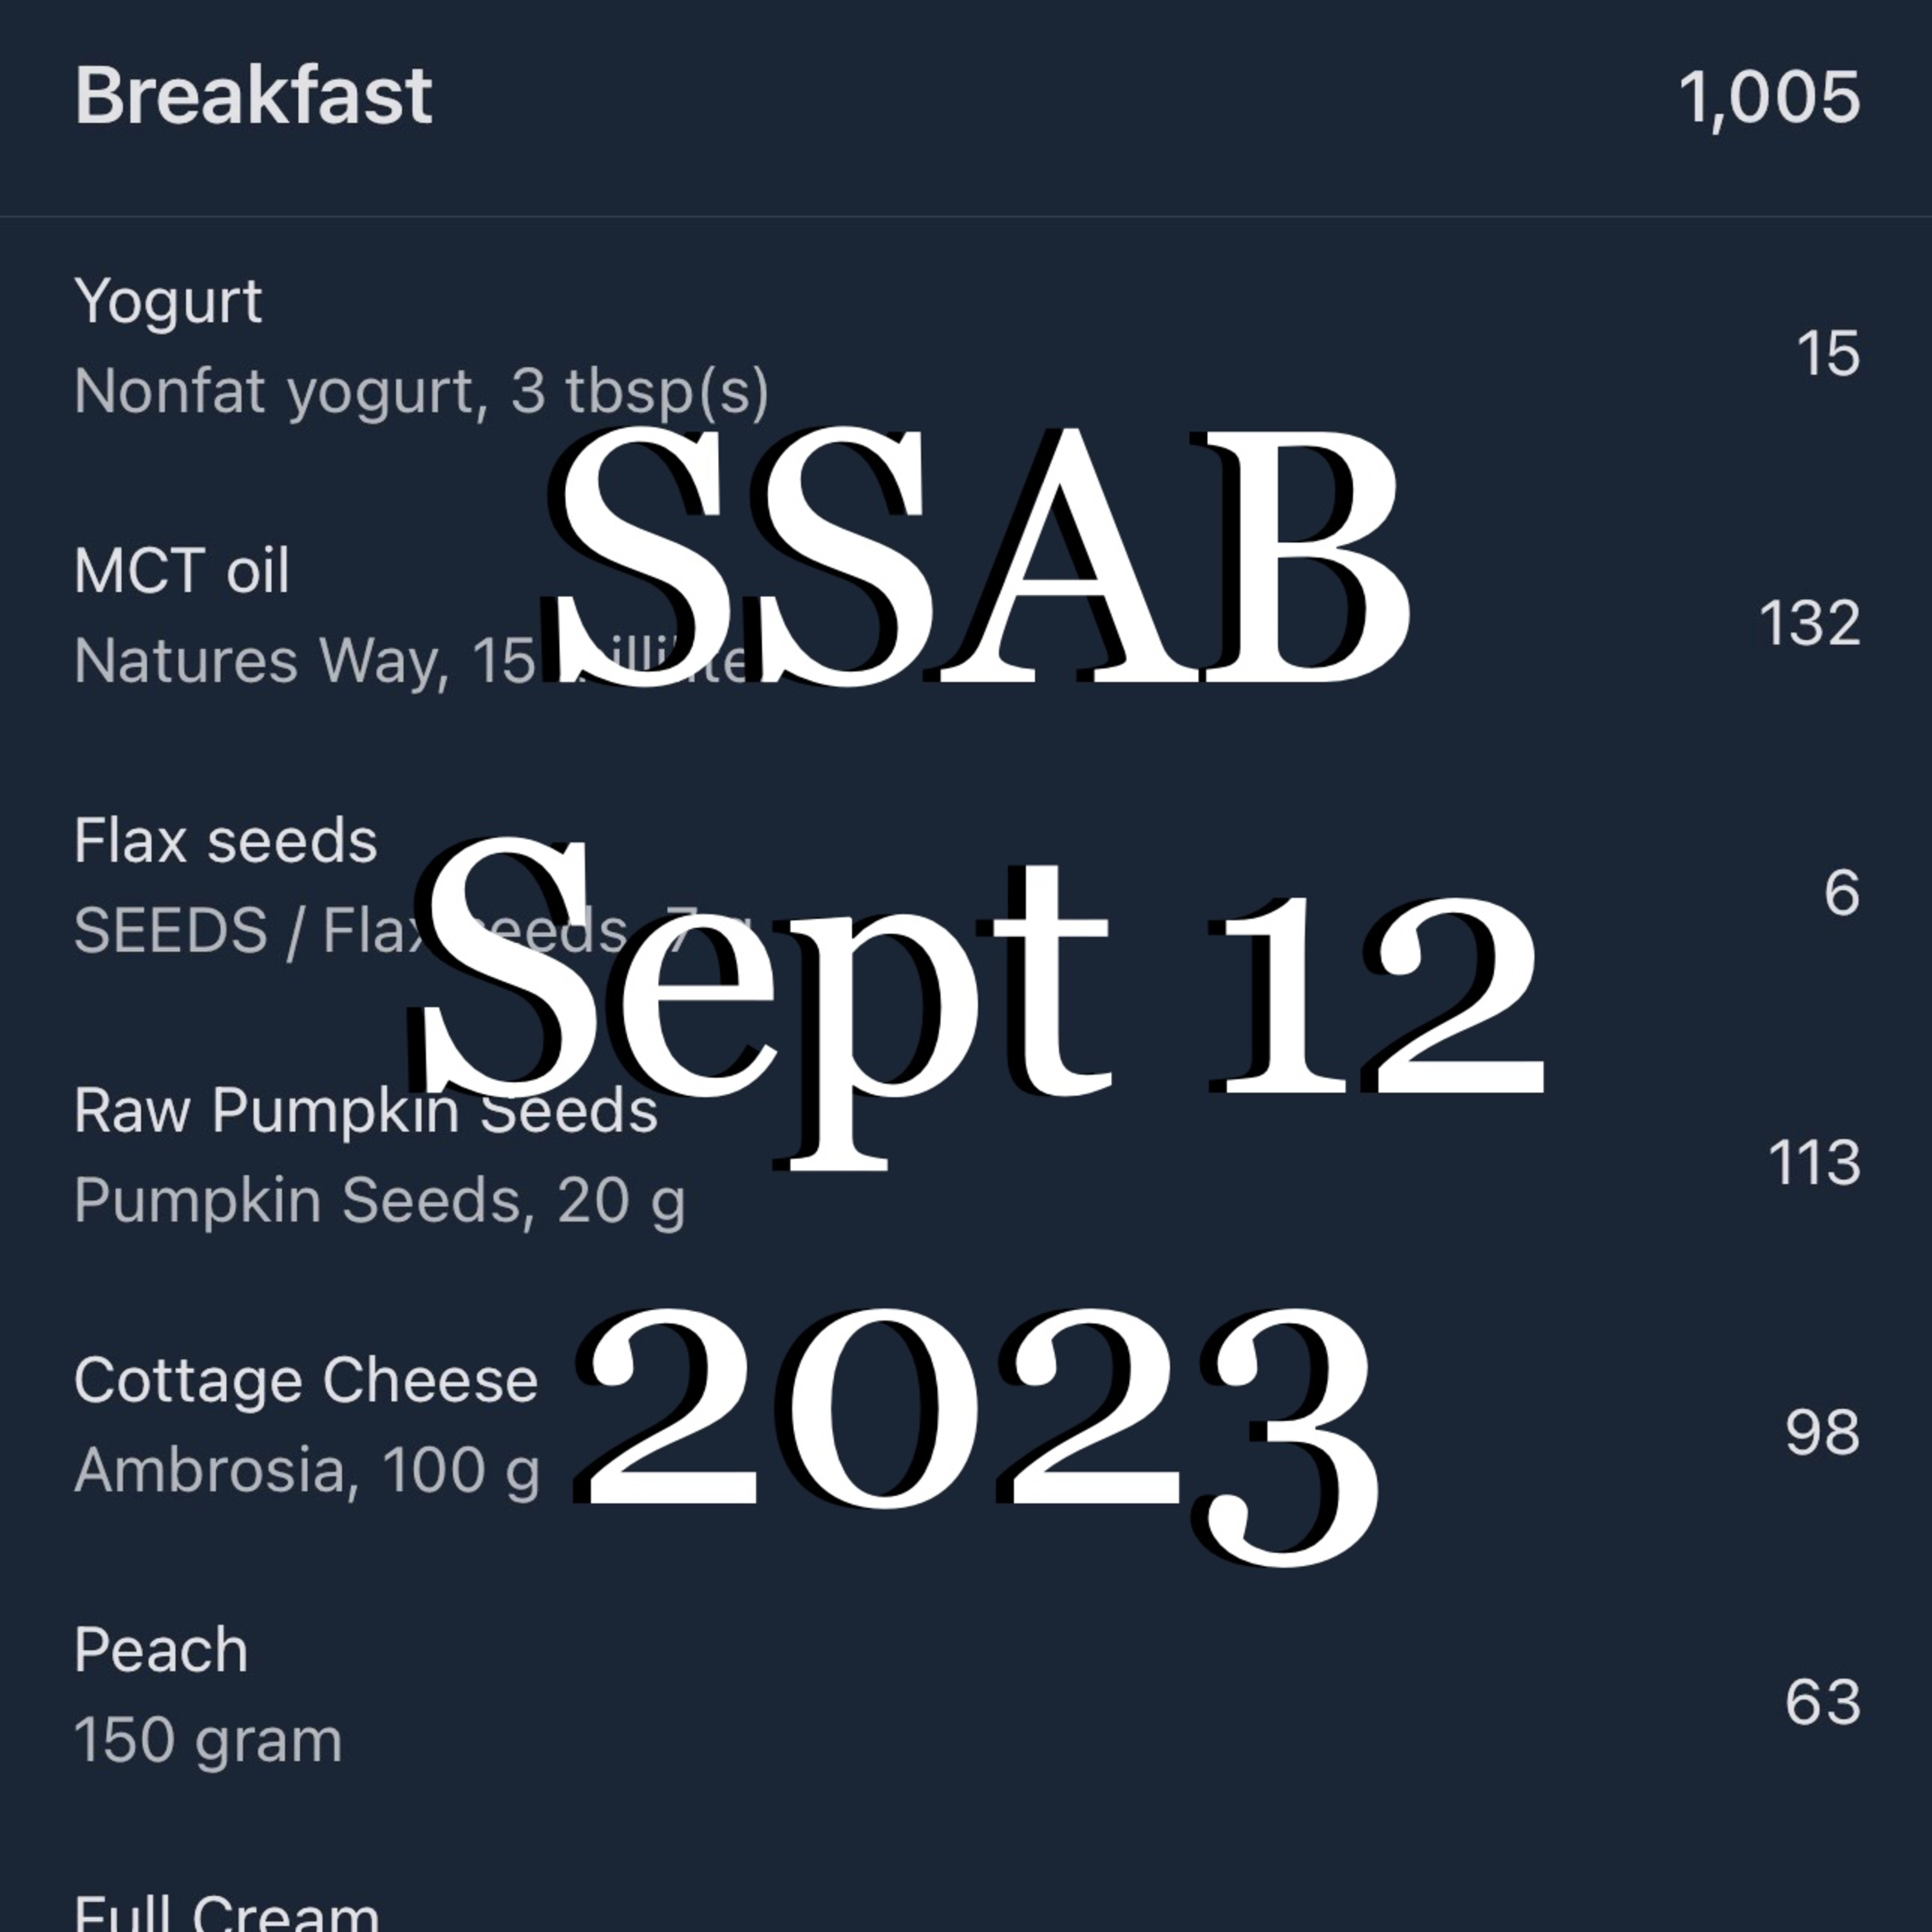Open the MCT oil entry

point(182,571)
